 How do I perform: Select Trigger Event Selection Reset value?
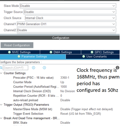(x=81, y=114)
